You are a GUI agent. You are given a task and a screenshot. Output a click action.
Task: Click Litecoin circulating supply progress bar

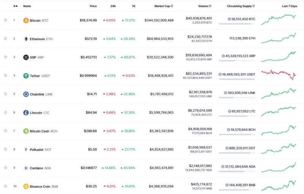pos(237,116)
